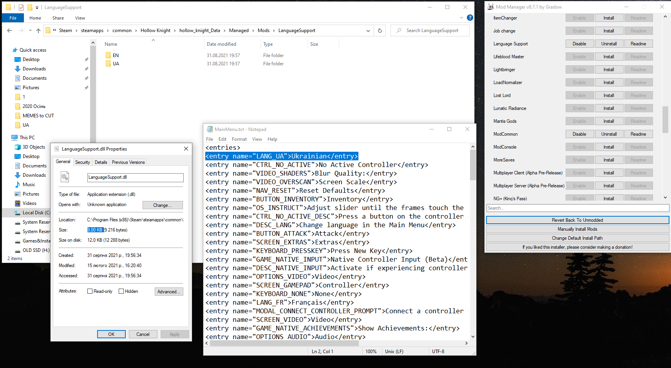Click Manually Install Mods
Screen dimensions: 671x368
pyautogui.click(x=577, y=229)
